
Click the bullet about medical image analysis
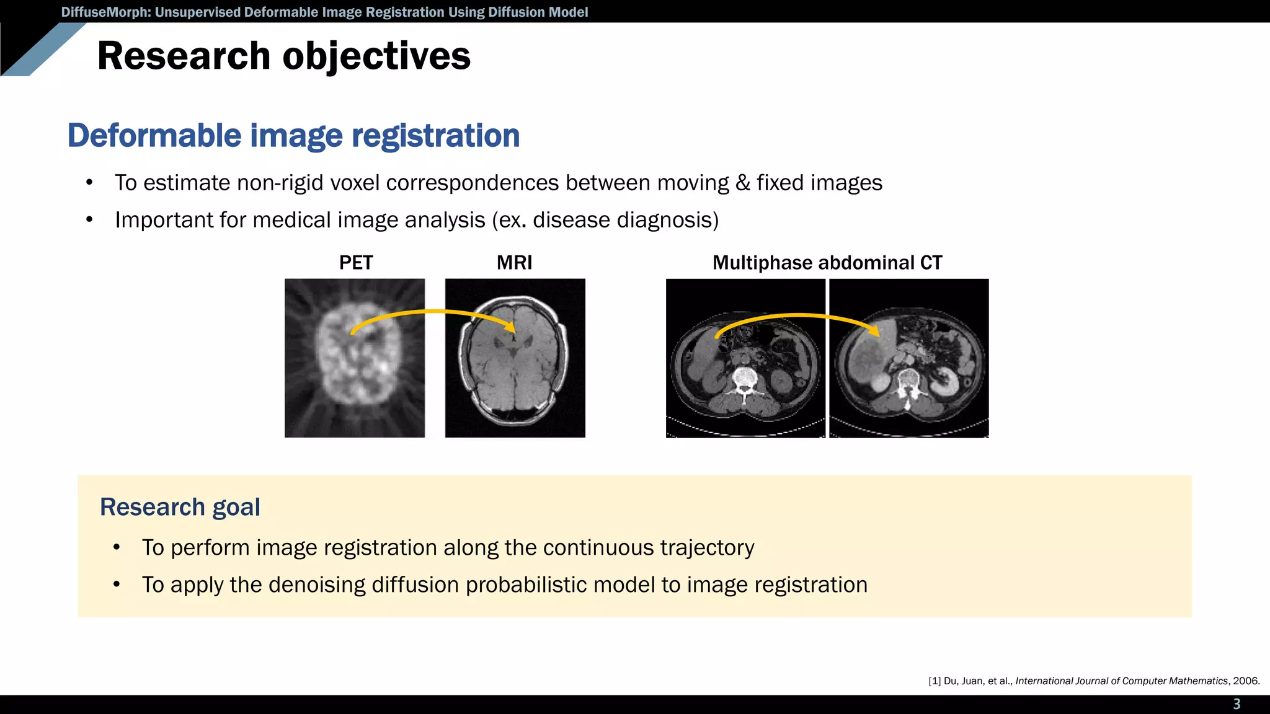[416, 220]
